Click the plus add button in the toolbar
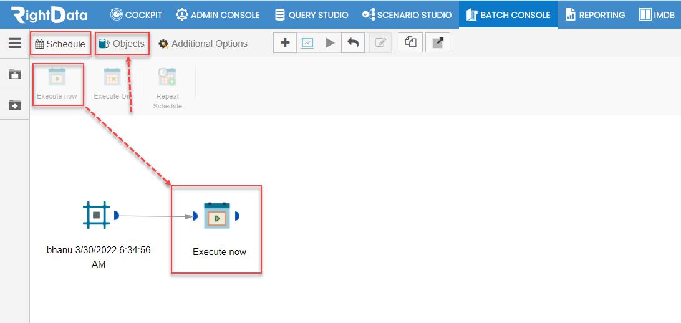Screen dimensions: 681x323 tap(285, 43)
